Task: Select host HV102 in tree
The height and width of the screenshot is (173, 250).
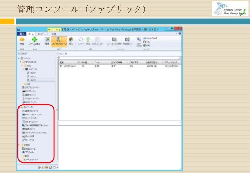Action: (x=32, y=77)
